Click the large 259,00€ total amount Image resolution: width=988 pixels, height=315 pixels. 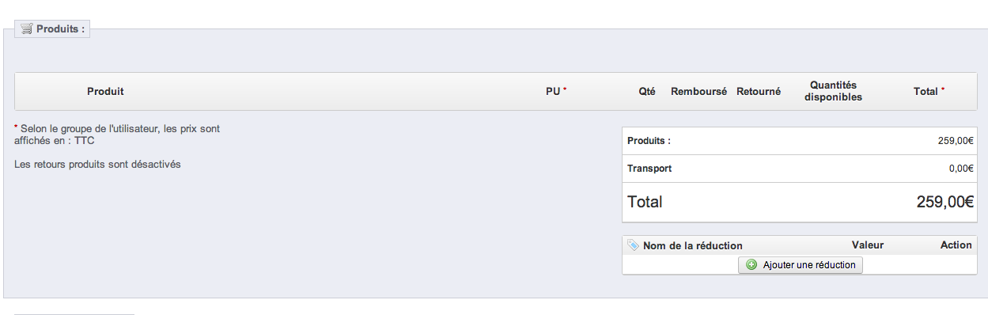(x=945, y=202)
